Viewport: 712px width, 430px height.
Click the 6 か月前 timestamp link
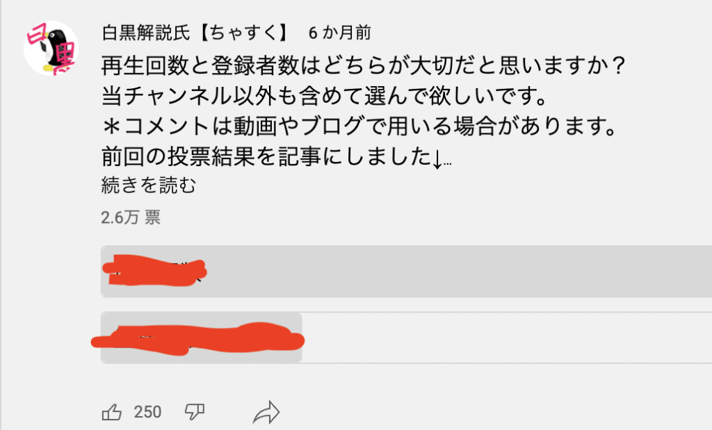point(339,33)
